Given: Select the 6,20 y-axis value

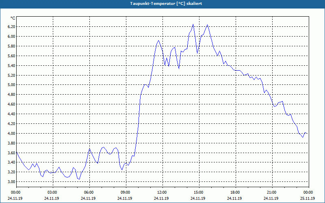Looking at the screenshot, I should click(x=11, y=27).
